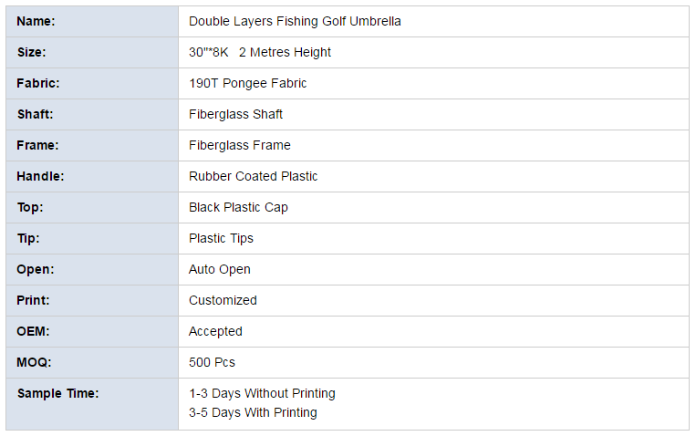
Task: Click 3-5 Days With Printing text
Action: tap(253, 413)
